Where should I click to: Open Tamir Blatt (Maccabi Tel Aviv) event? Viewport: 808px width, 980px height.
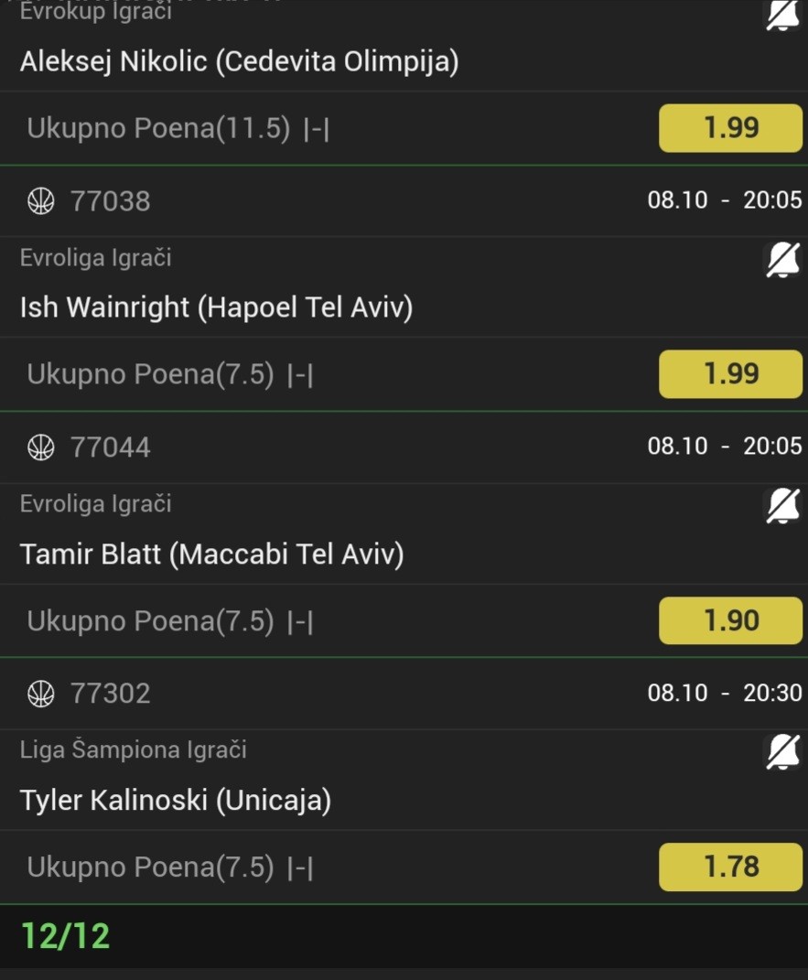(x=211, y=554)
